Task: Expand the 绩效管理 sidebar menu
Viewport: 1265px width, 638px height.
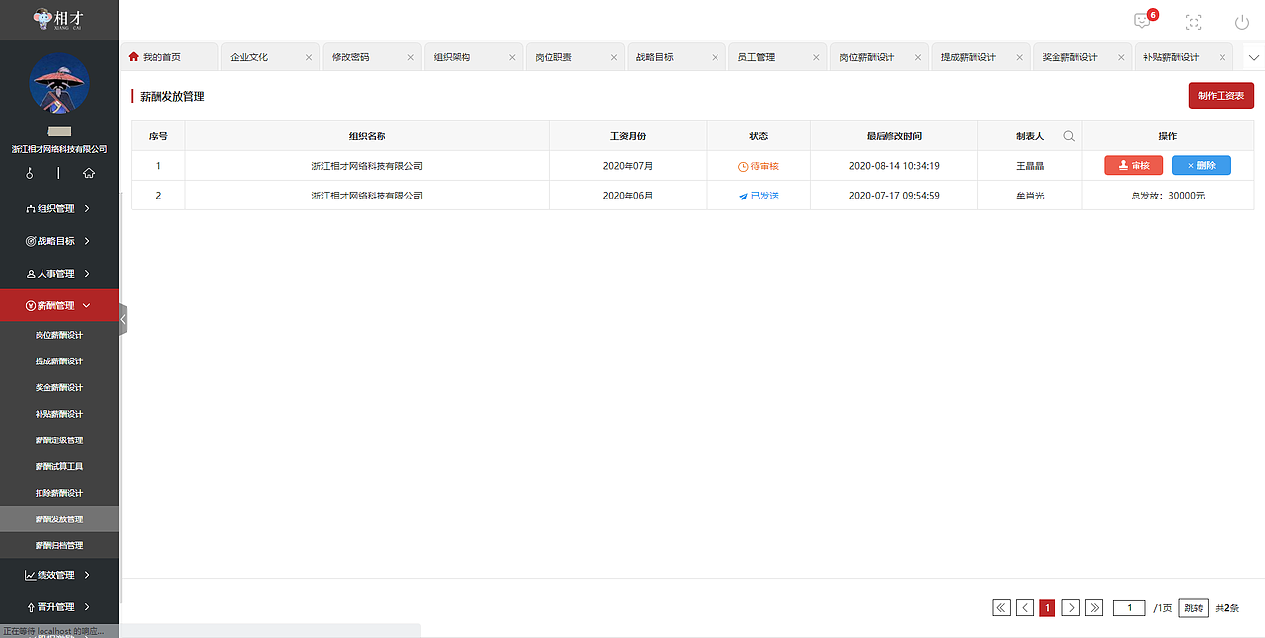Action: coord(54,574)
